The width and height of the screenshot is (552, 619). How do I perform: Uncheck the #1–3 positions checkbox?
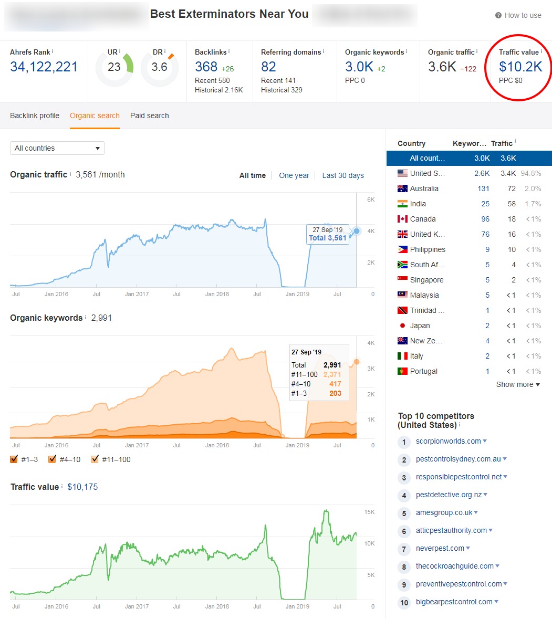pyautogui.click(x=14, y=459)
